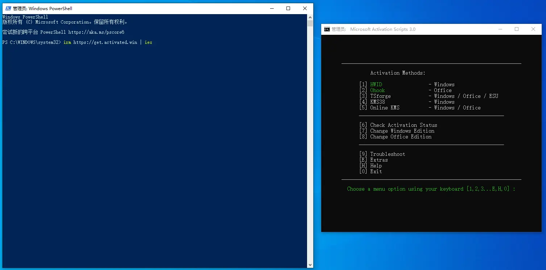Close the Microsoft Activation Scripts window

(x=533, y=29)
